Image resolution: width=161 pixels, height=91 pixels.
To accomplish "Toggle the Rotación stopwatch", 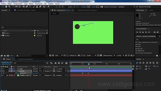I will (x=16, y=73).
